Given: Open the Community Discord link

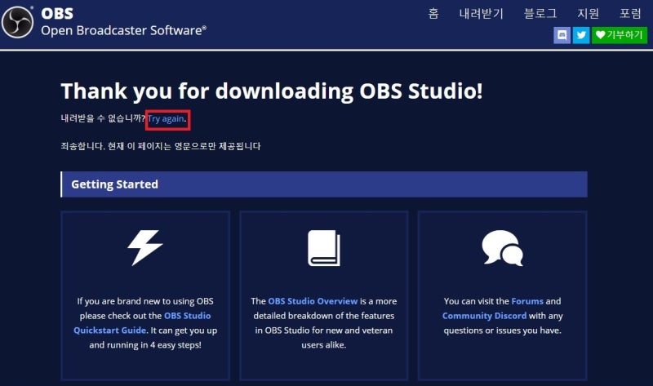Looking at the screenshot, I should (484, 316).
